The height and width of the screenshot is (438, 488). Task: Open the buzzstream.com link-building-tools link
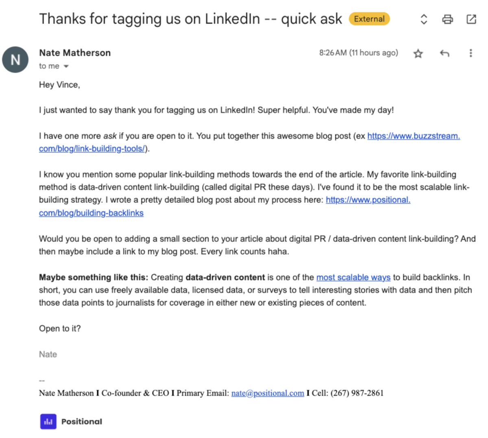coord(413,136)
